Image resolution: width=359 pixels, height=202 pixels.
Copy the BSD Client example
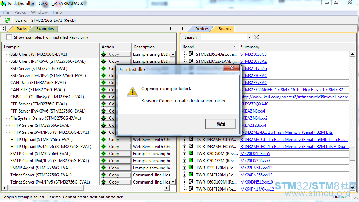[116, 54]
